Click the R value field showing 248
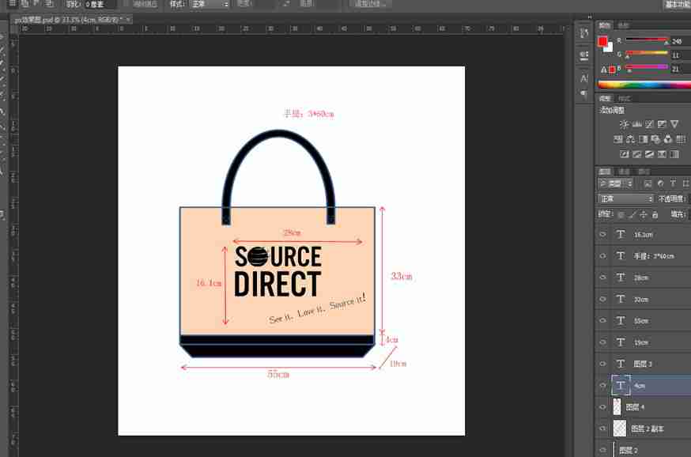The image size is (691, 457). 681,41
